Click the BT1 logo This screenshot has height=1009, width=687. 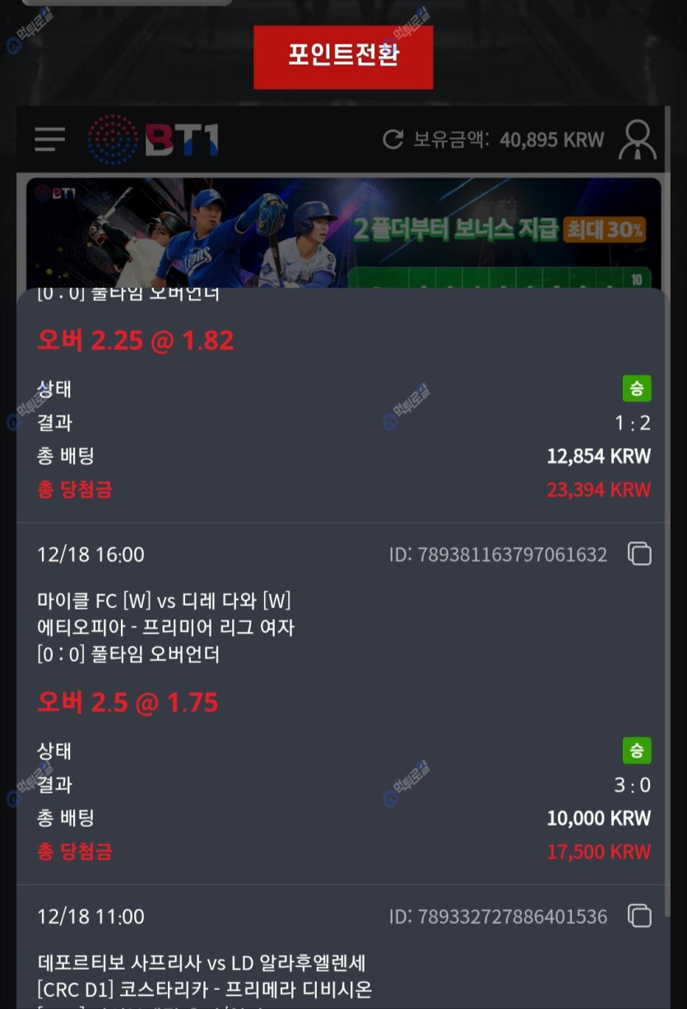153,139
